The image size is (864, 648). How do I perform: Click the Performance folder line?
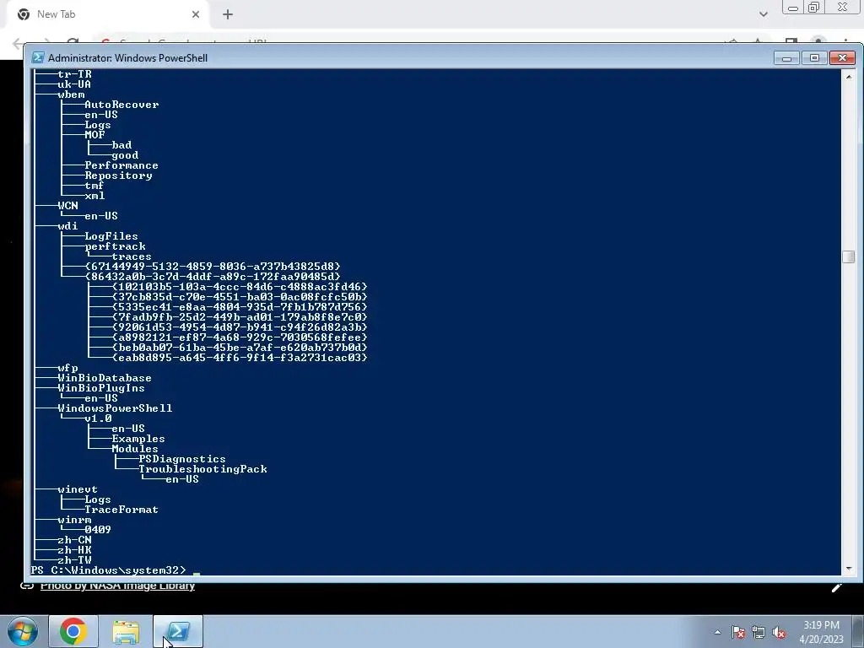click(x=121, y=165)
